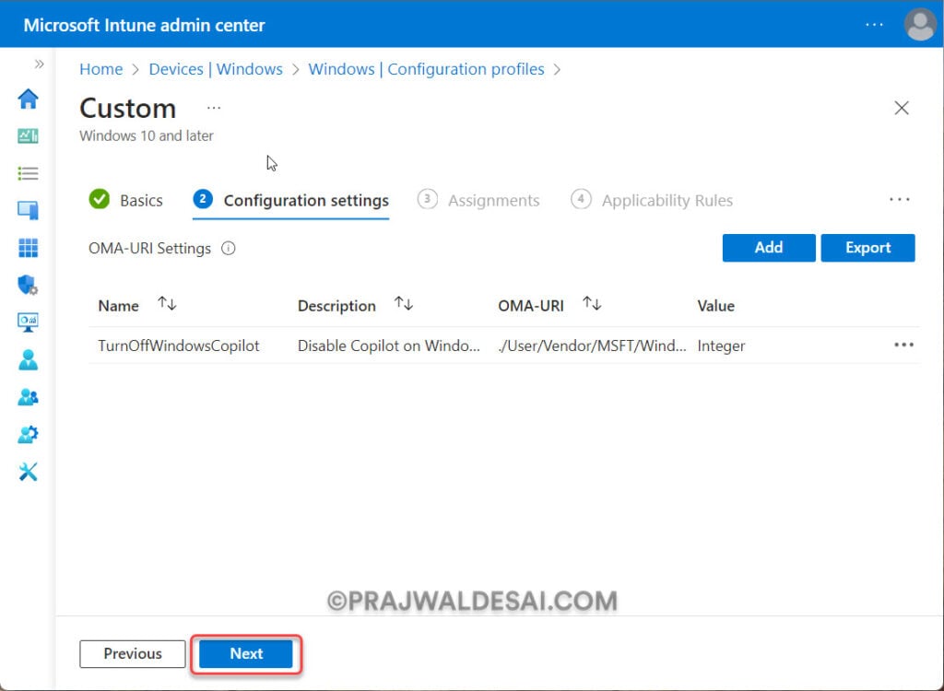The image size is (944, 691).
Task: Expand the sidebar with double chevron
Action: pyautogui.click(x=39, y=64)
